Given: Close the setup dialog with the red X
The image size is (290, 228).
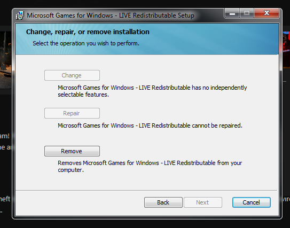Looking at the screenshot, I should pos(267,13).
